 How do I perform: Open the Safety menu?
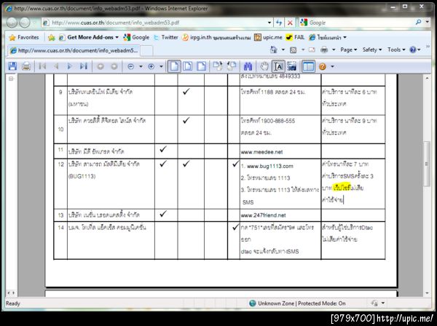372,49
